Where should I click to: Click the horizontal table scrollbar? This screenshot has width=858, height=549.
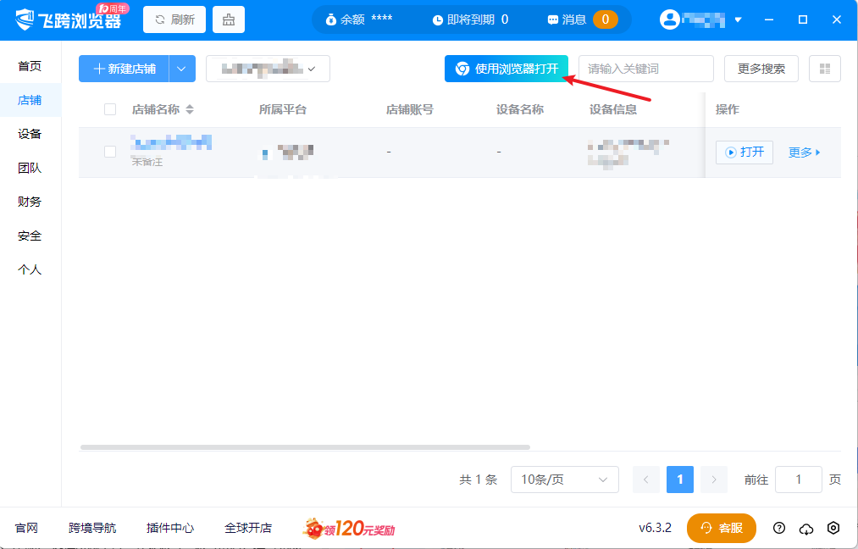pyautogui.click(x=305, y=446)
